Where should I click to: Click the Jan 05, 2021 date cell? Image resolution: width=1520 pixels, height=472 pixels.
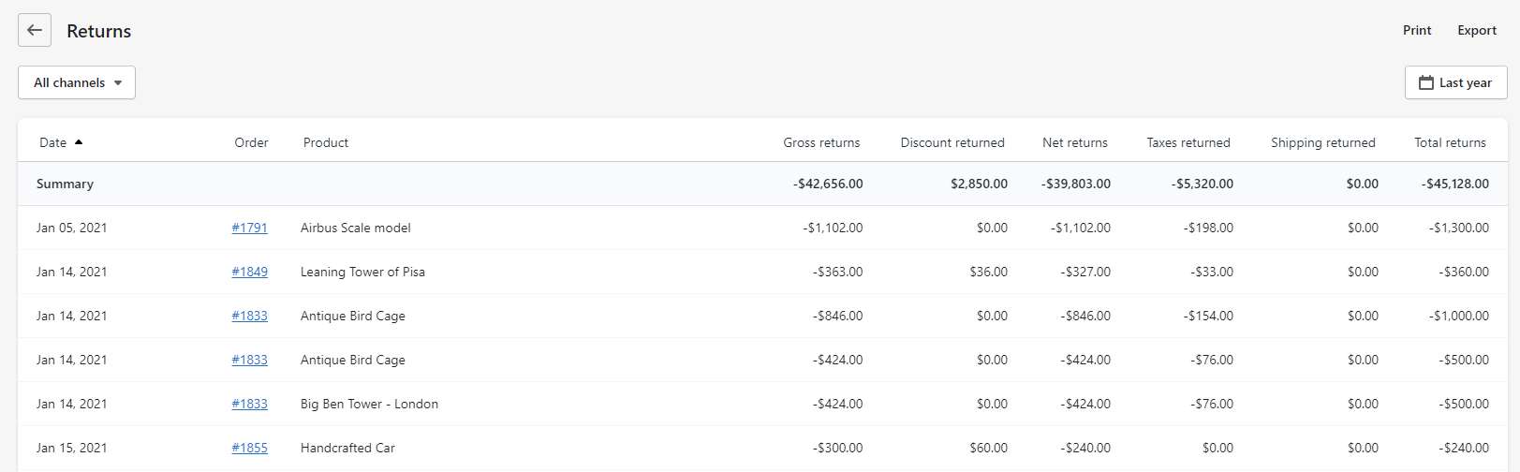pyautogui.click(x=71, y=228)
